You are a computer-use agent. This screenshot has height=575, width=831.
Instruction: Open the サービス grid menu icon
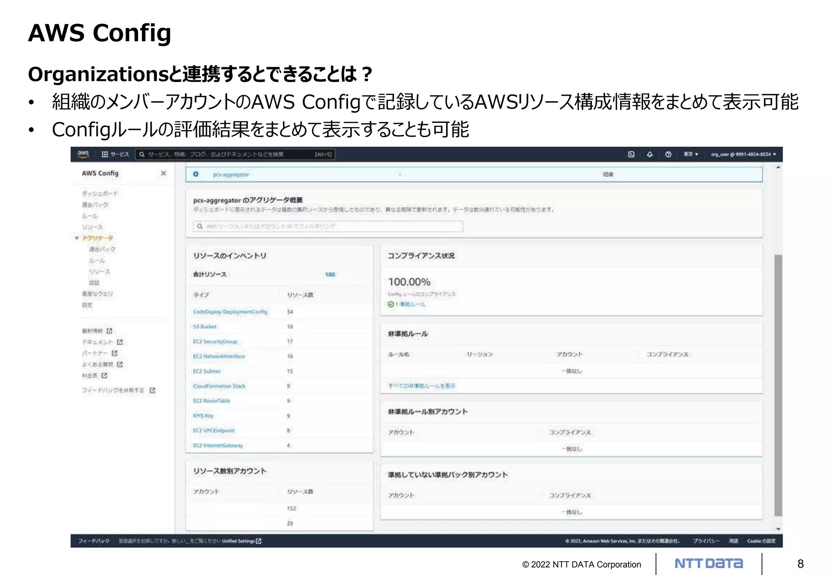click(x=105, y=154)
